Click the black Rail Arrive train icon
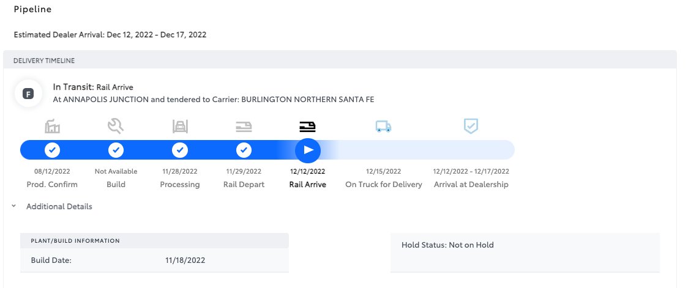Image resolution: width=699 pixels, height=288 pixels. [308, 127]
